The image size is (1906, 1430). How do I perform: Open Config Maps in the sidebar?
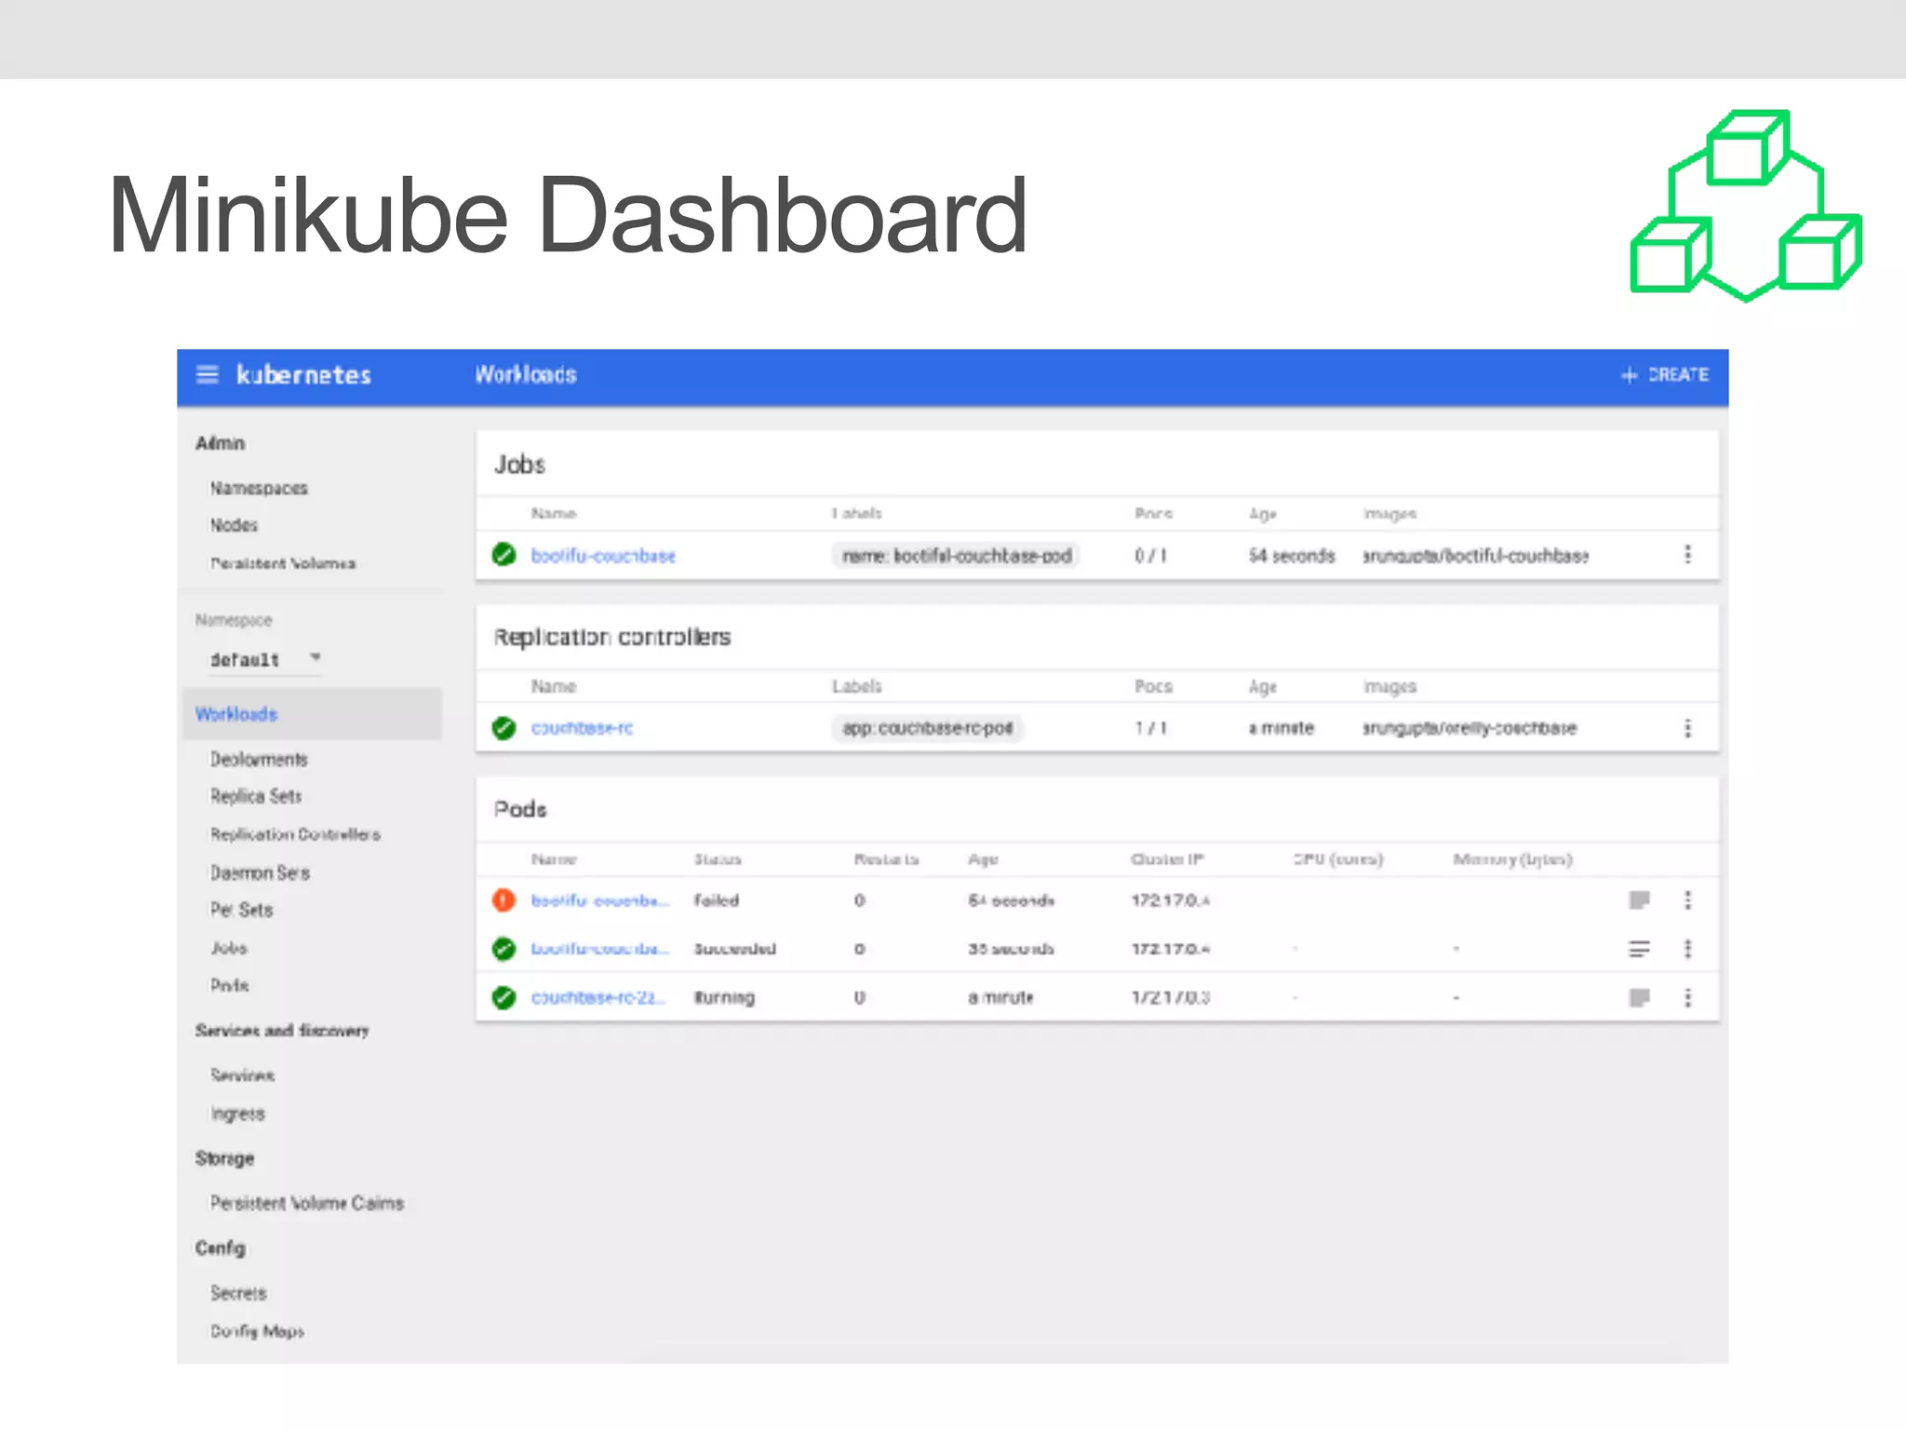257,1331
